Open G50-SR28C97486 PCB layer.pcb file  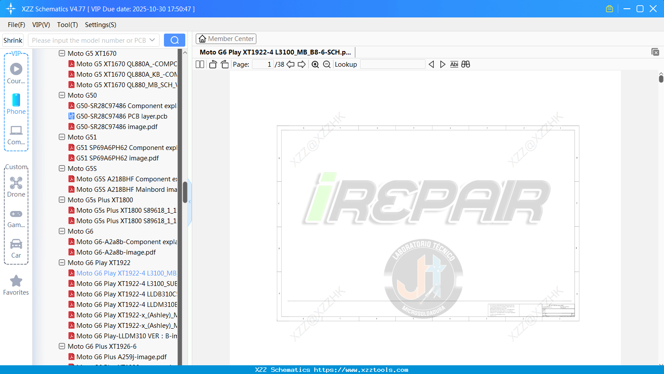(122, 116)
